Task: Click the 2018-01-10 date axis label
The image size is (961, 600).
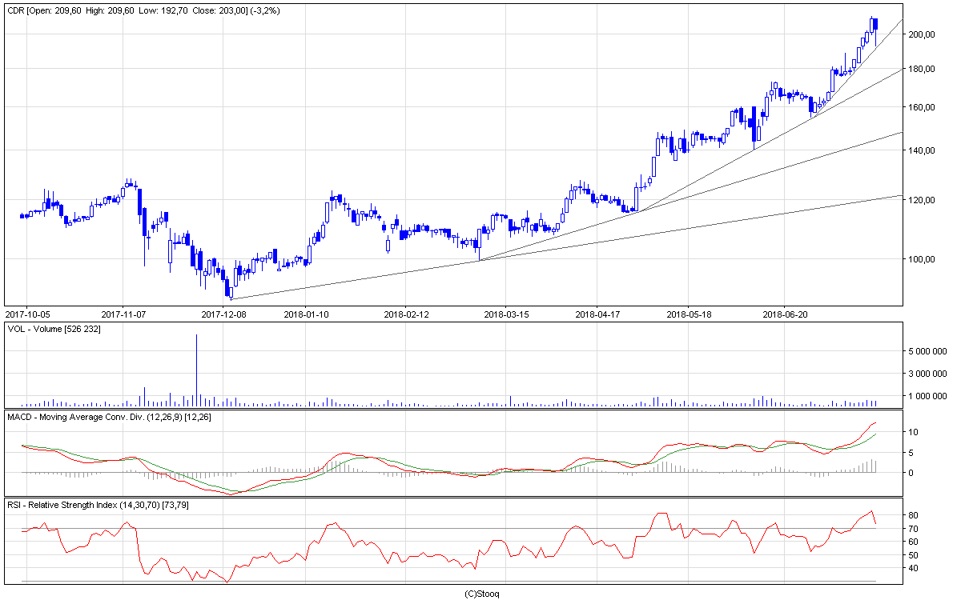Action: pos(308,314)
